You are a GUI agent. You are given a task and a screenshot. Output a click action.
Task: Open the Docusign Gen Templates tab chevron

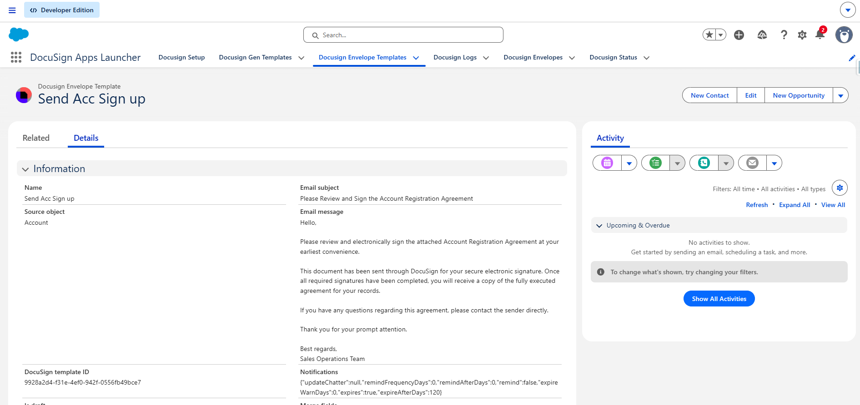tap(301, 58)
